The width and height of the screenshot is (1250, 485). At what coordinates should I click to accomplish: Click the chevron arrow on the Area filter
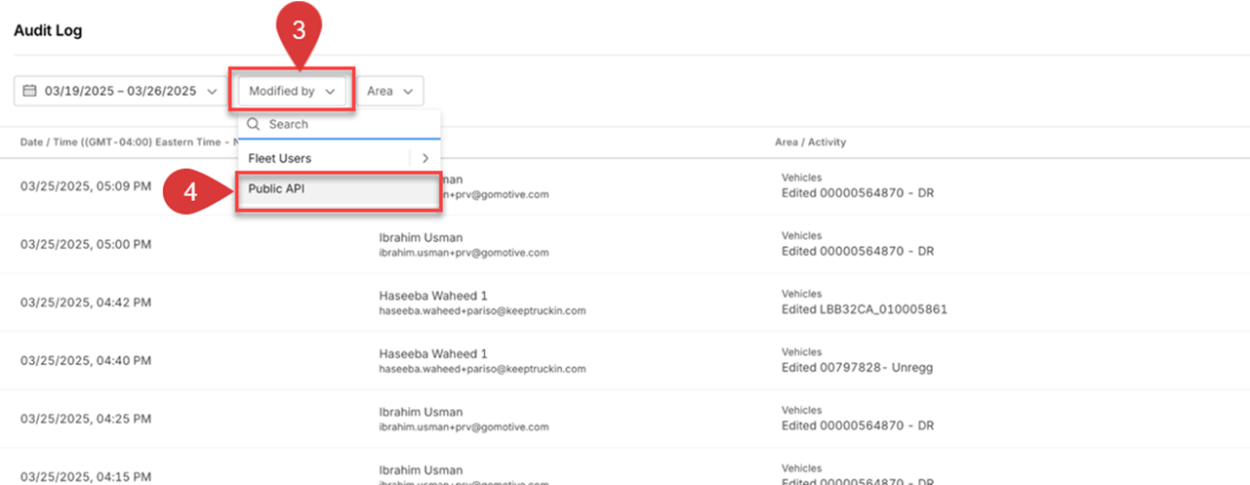pos(407,91)
